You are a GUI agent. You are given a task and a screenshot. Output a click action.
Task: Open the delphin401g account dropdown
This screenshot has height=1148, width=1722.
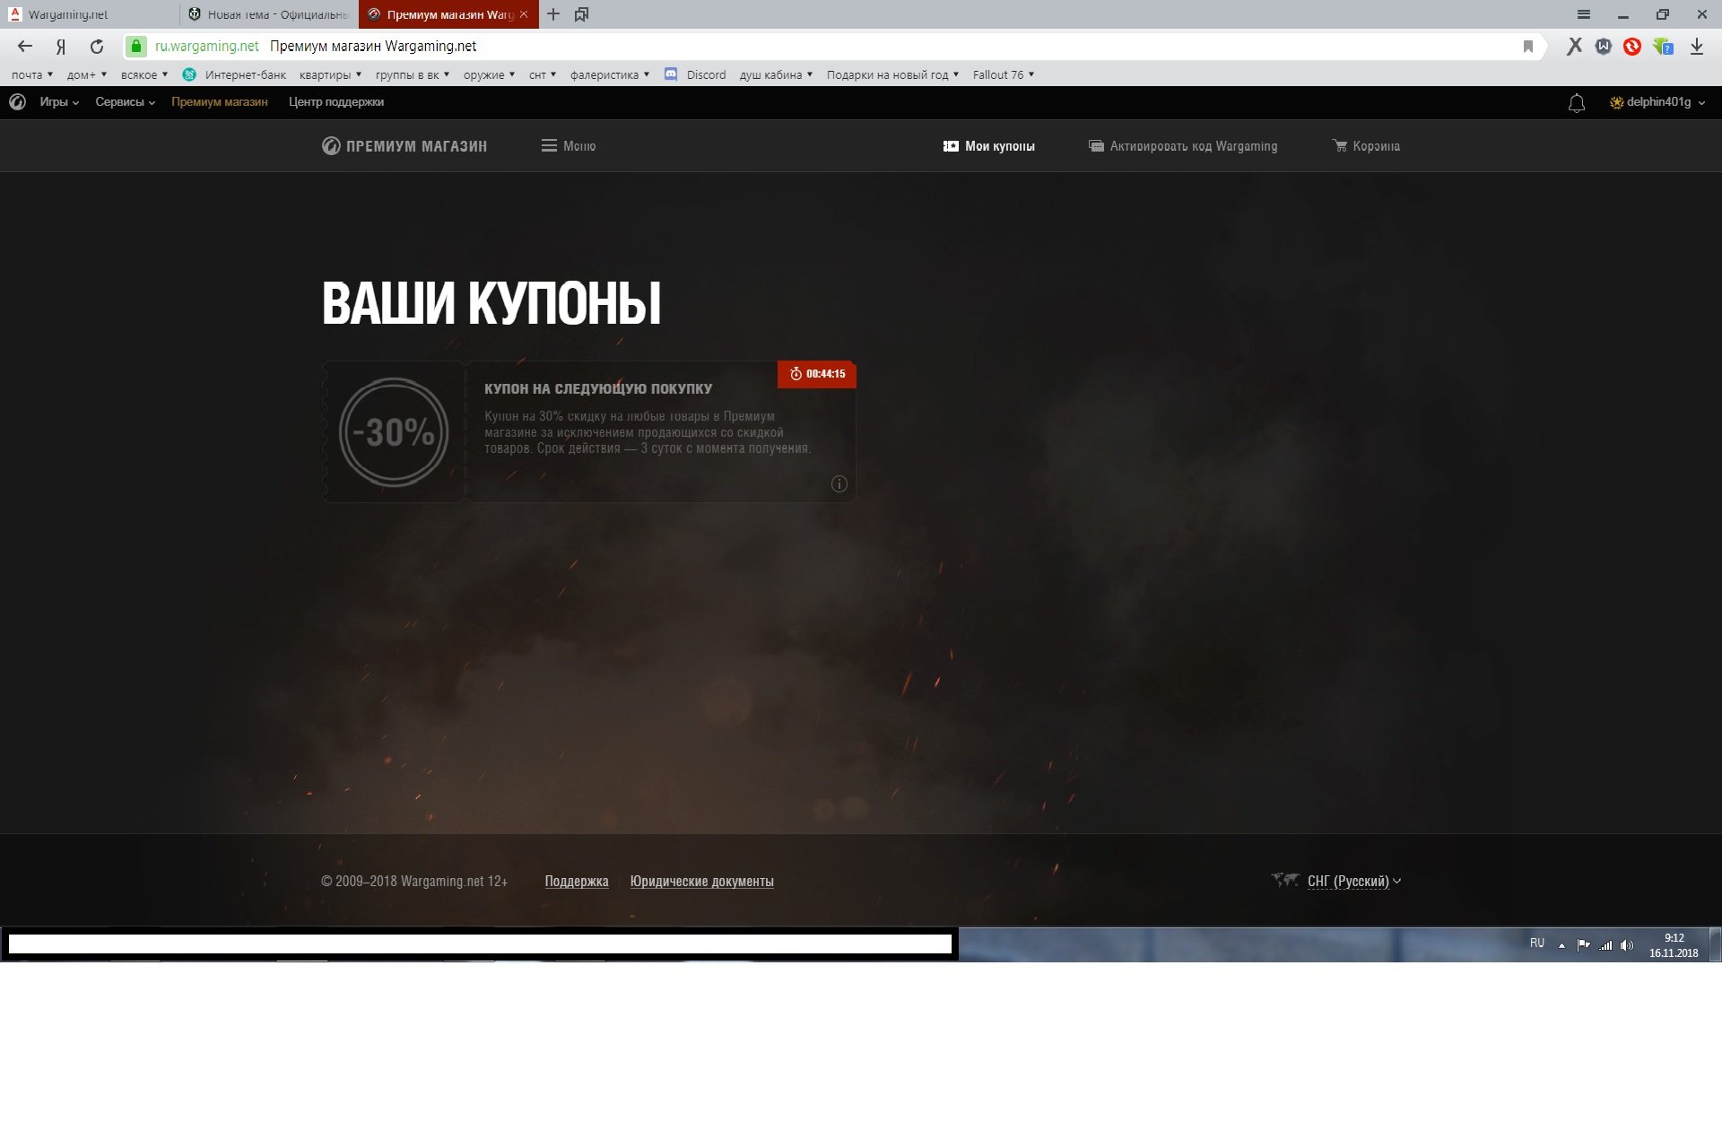[x=1658, y=102]
